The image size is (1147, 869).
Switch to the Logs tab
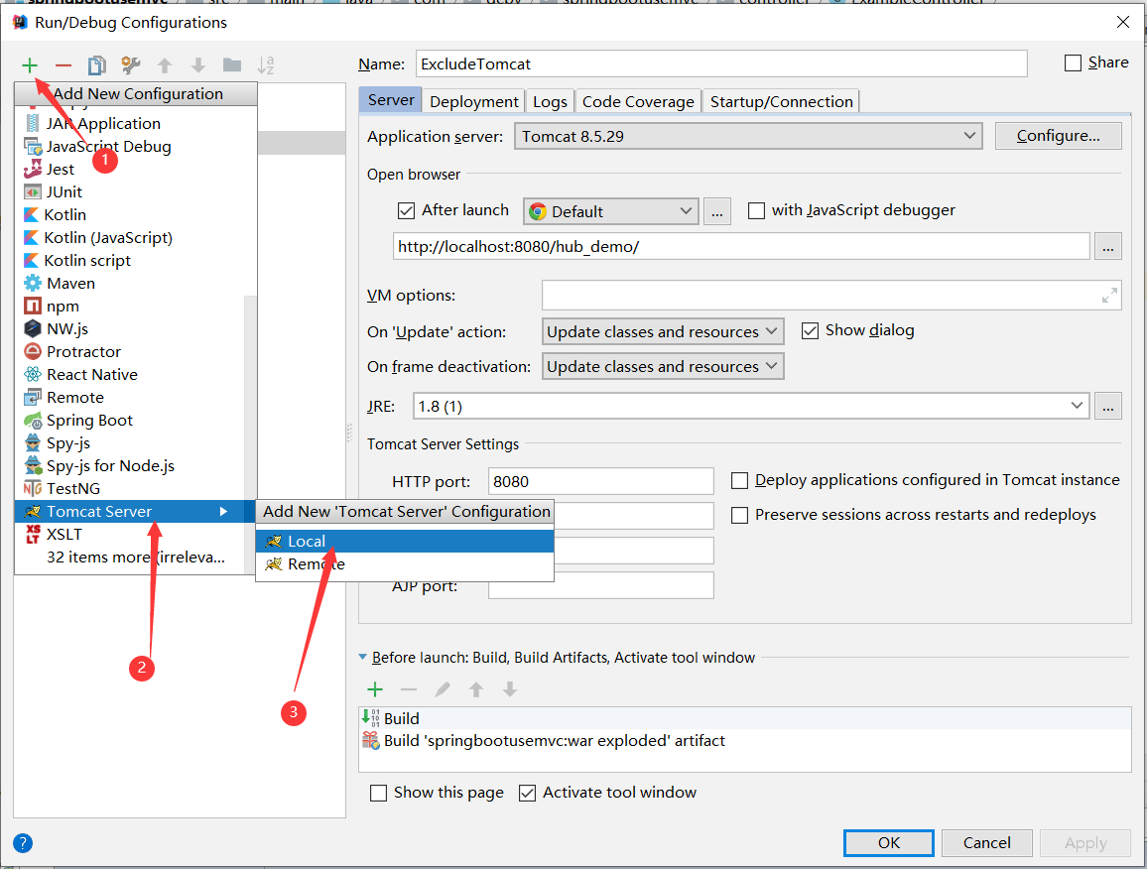click(x=550, y=101)
